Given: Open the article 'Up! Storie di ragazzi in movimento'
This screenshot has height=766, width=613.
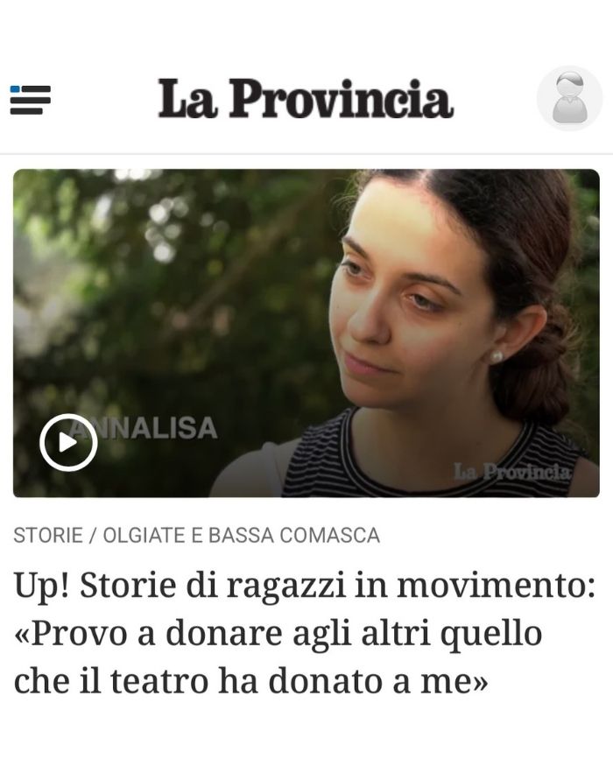Looking at the screenshot, I should (305, 586).
